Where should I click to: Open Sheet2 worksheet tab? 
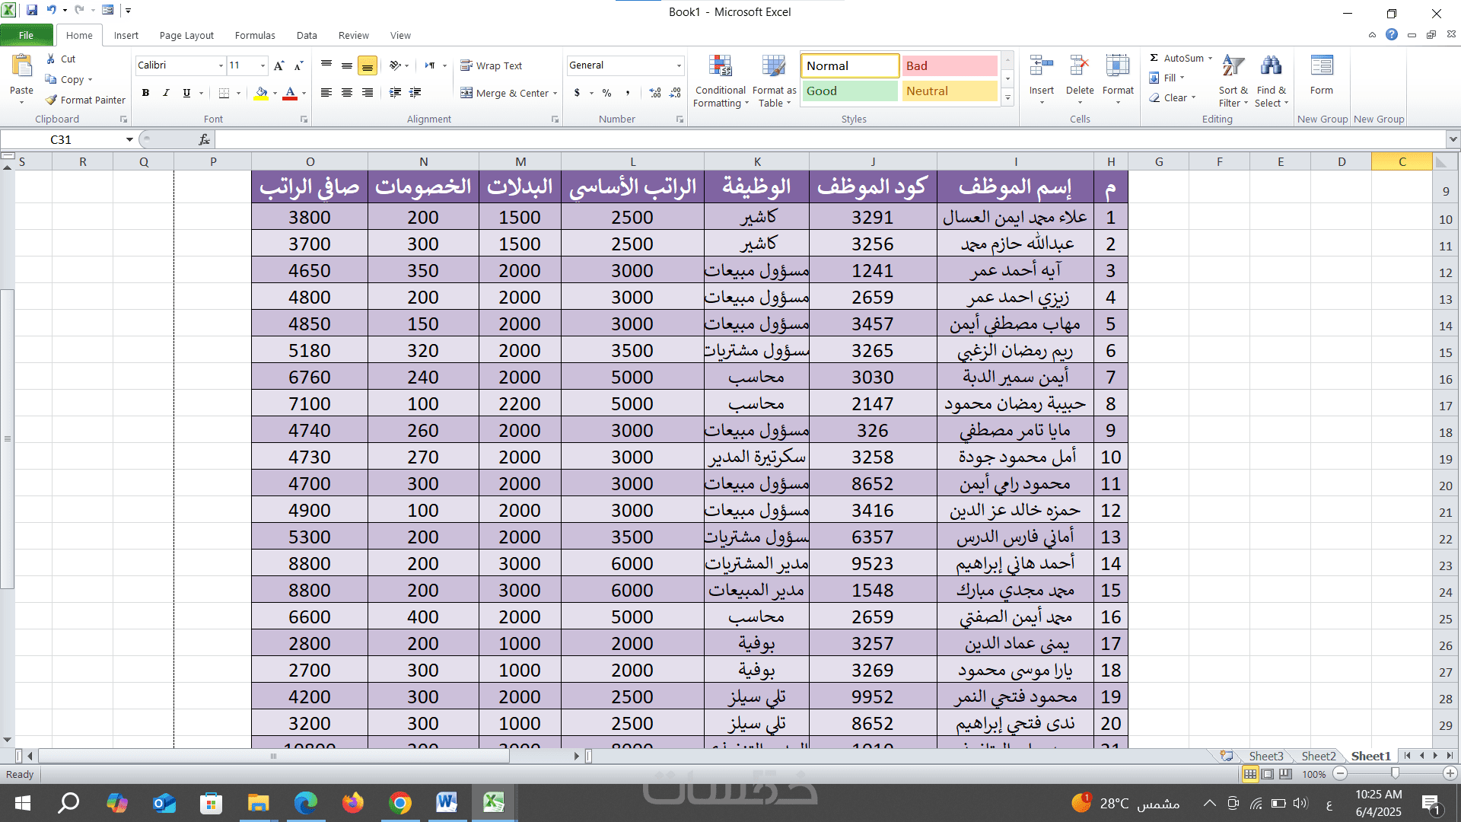click(1318, 756)
